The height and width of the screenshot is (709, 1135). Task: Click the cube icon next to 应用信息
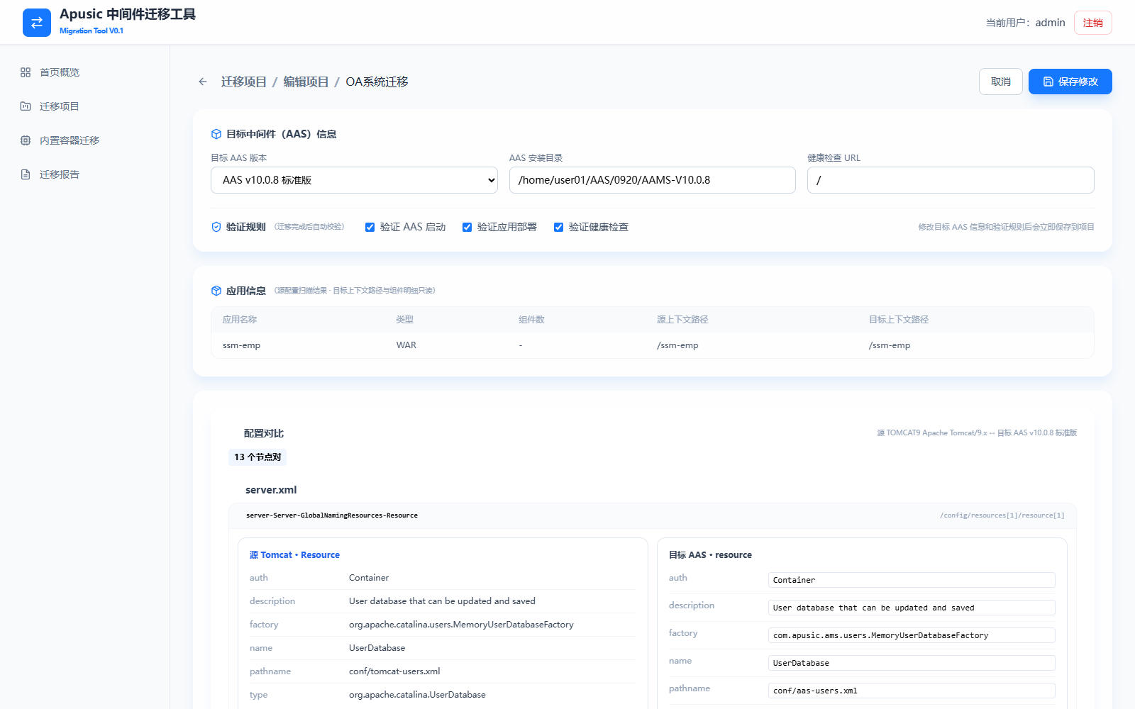pyautogui.click(x=216, y=291)
